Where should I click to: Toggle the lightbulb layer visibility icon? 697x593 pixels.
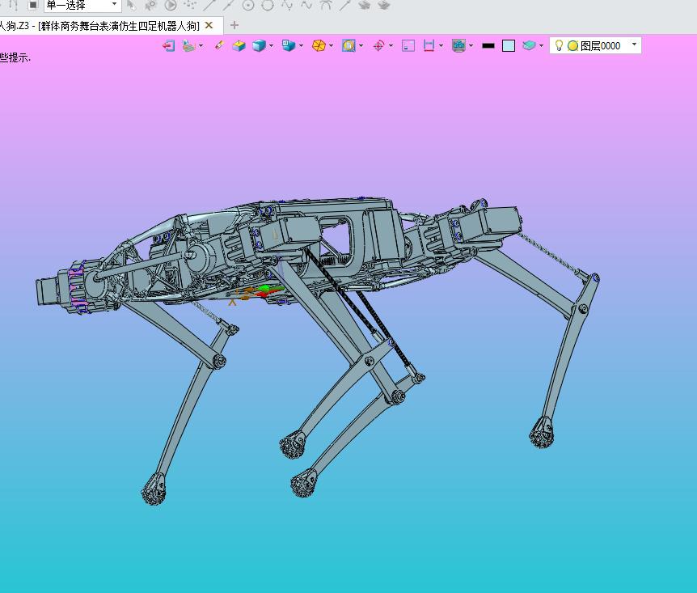[560, 45]
